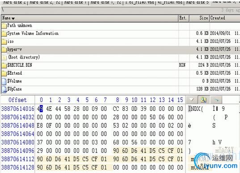Select the $UpCase file name
Image resolution: width=240 pixels, height=173 pixels.
[14, 89]
